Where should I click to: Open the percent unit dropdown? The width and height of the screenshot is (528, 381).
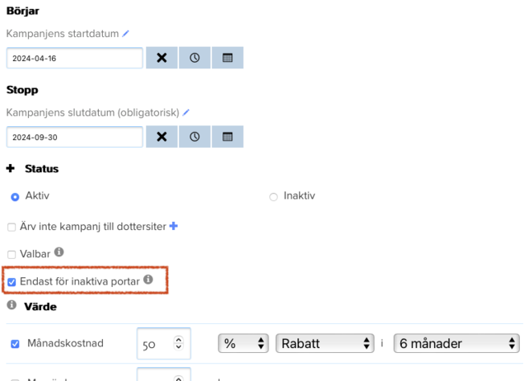pos(243,343)
